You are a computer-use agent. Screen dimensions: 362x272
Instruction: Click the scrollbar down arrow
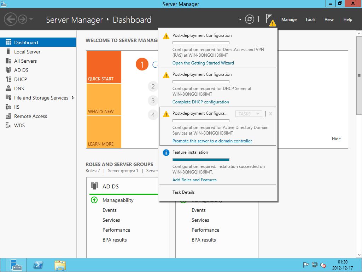coord(359,255)
